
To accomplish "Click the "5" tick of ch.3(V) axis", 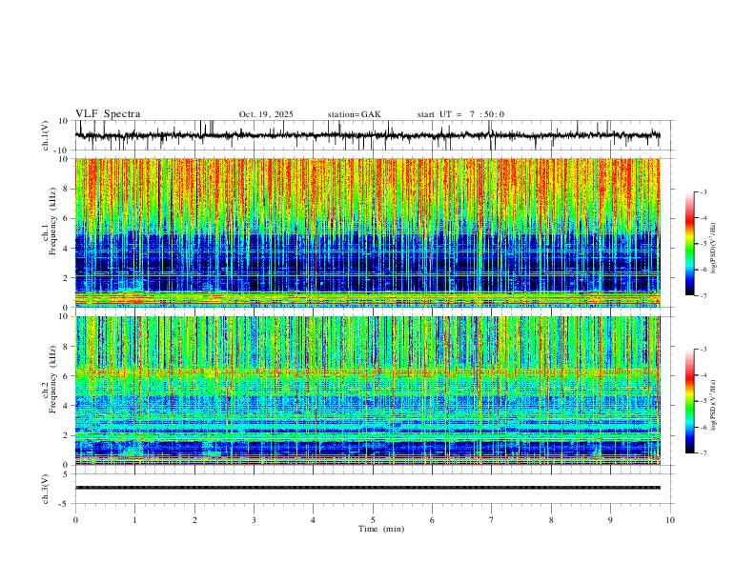I will 66,474.
